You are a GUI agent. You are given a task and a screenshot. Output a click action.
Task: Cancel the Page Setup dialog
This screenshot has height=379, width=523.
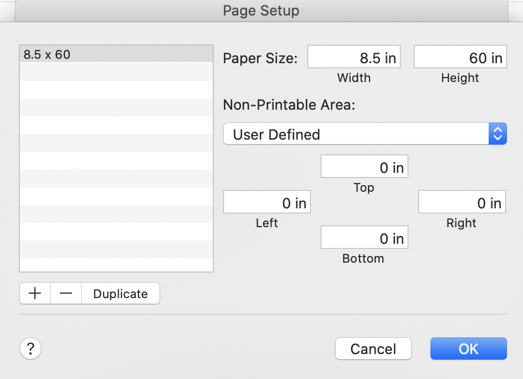click(x=373, y=349)
